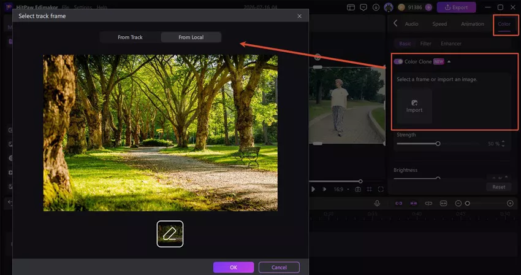This screenshot has height=275, width=521.
Task: Select the Color tab
Action: [504, 24]
